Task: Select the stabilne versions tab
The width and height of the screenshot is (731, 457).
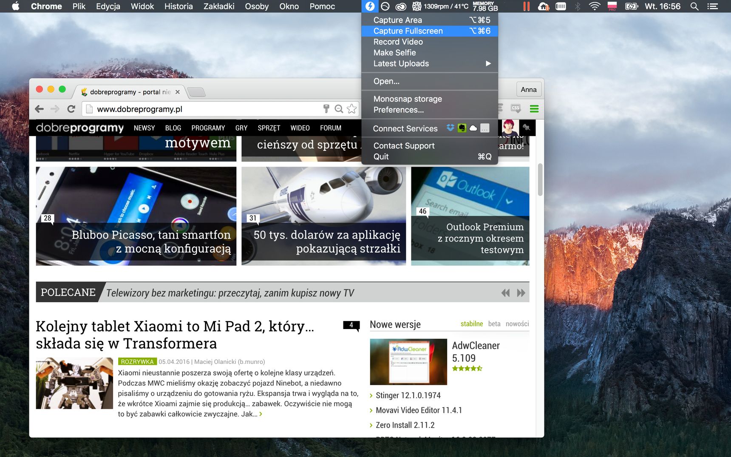Action: point(472,324)
